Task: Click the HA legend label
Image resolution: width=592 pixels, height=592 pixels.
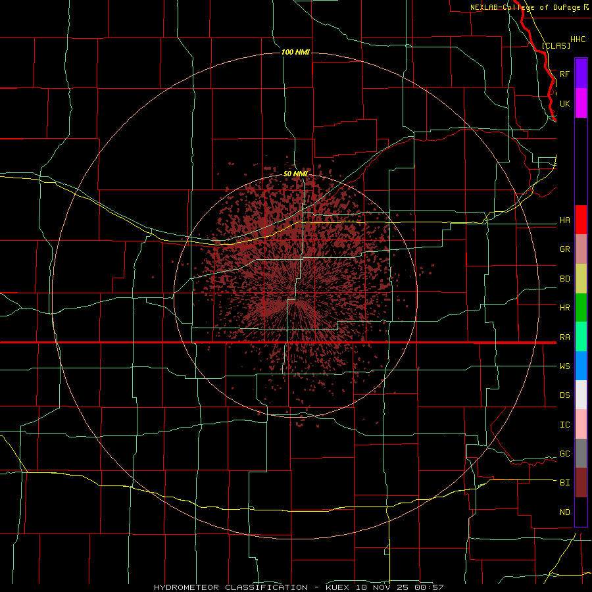Action: (x=565, y=220)
